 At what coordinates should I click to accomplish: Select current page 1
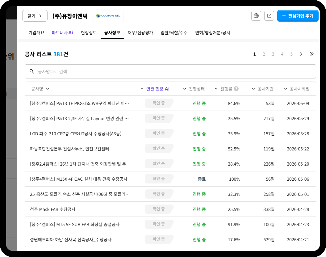click(x=254, y=54)
